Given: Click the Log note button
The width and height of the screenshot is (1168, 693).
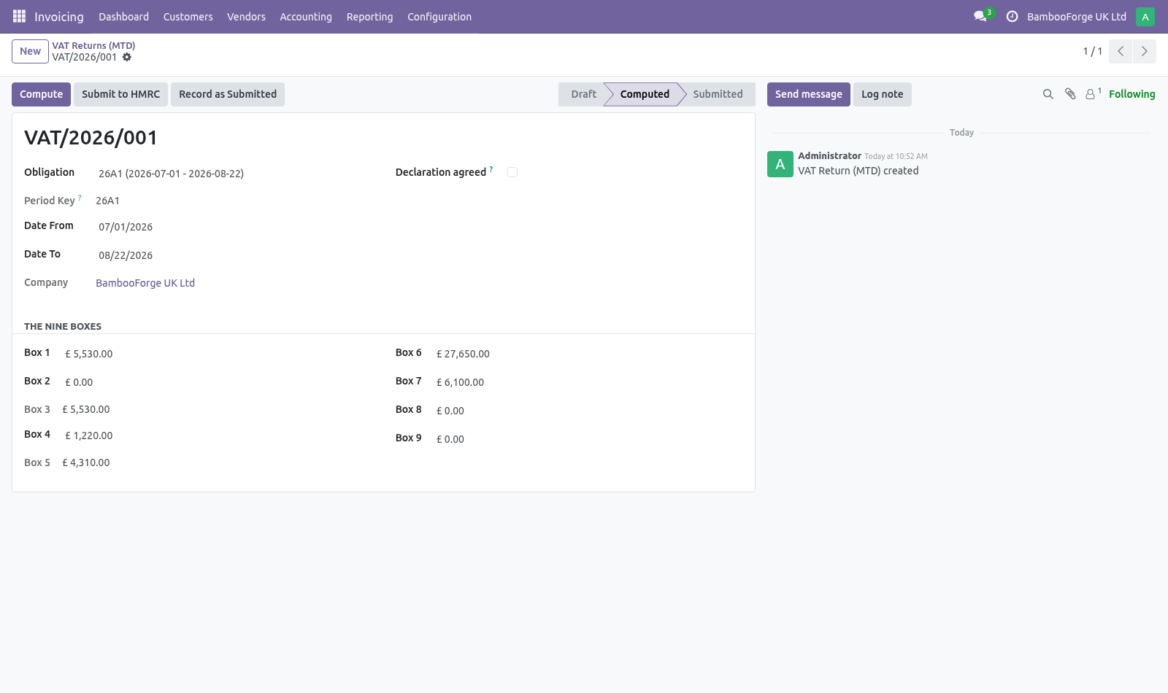Looking at the screenshot, I should 882,94.
